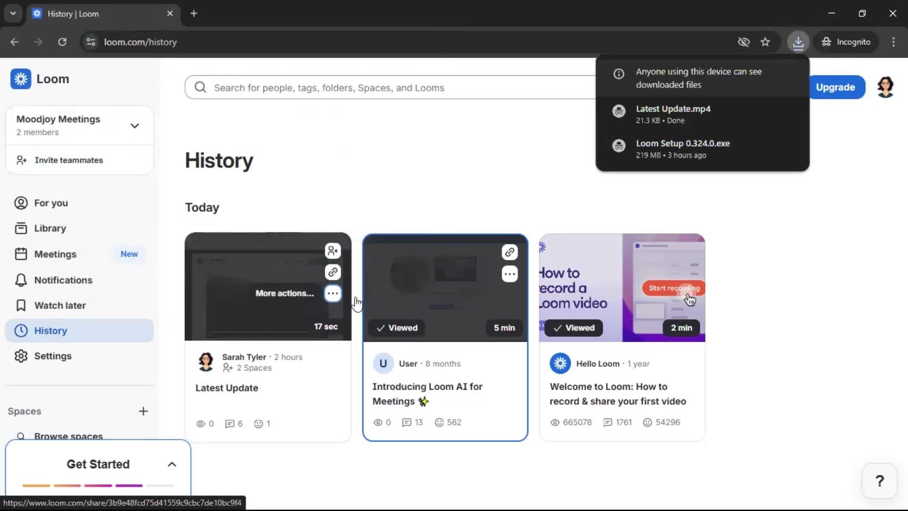Expand the Moodjoy Meetings workspace dropdown
This screenshot has width=908, height=511.
coord(135,125)
